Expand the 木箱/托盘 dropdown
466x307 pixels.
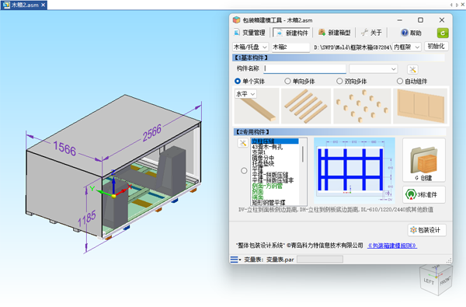[x=251, y=47]
